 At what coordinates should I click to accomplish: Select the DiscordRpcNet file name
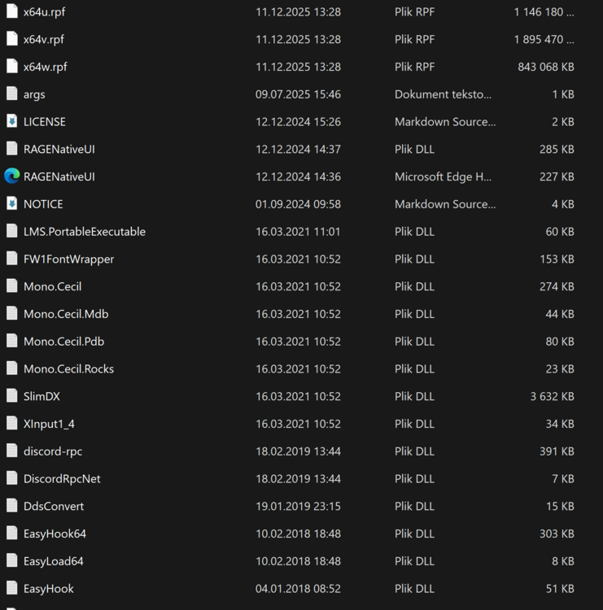[62, 479]
